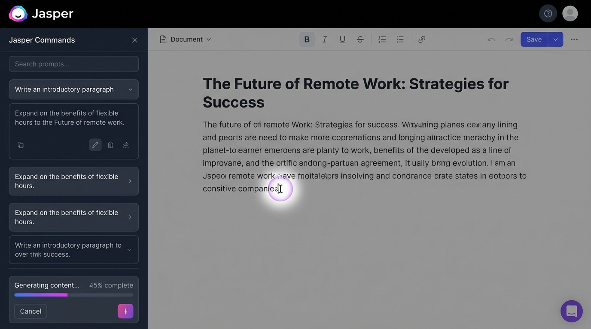Cancel the content generation
This screenshot has height=329, width=591.
click(30, 311)
